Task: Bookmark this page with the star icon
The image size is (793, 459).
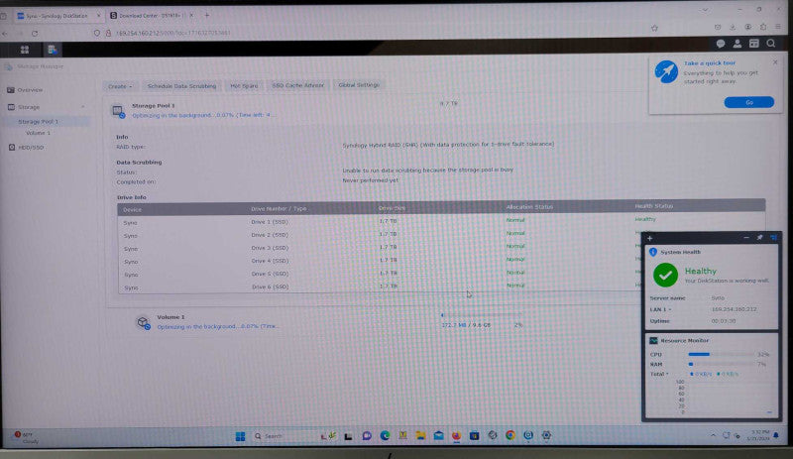Action: point(654,29)
